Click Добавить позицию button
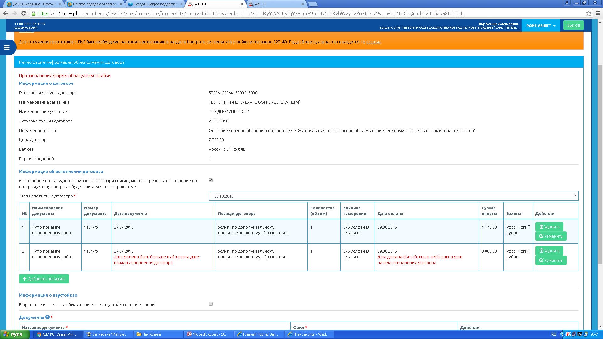 (44, 279)
